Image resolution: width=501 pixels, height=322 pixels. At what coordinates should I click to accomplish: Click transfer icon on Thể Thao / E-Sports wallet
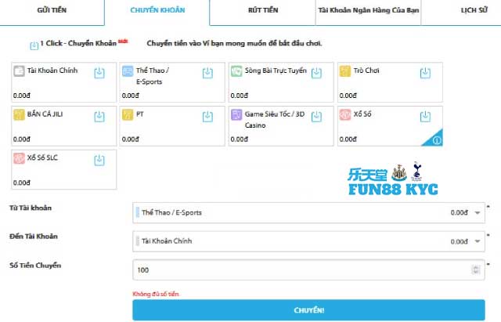click(207, 73)
